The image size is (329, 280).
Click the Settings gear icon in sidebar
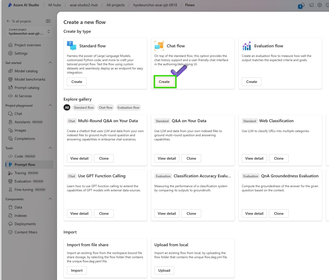[10, 53]
